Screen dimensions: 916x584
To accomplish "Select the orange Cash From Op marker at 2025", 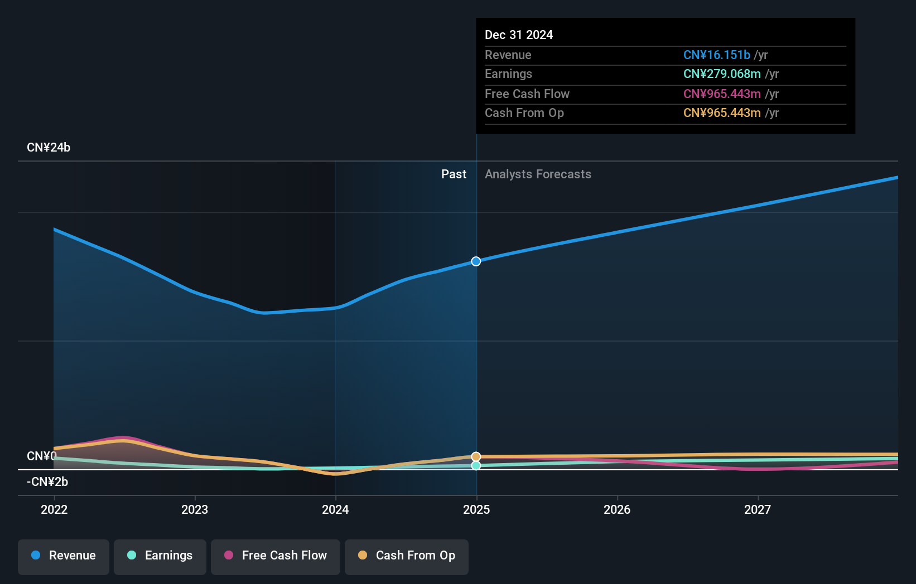I will click(476, 456).
